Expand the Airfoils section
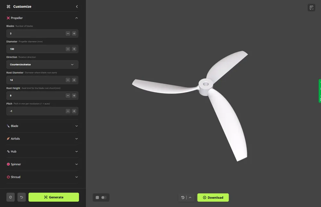321x207 pixels. pos(76,139)
